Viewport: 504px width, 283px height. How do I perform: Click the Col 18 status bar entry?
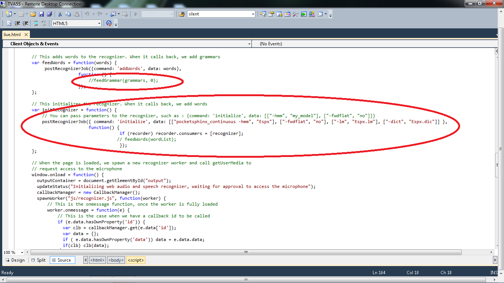[x=413, y=273]
